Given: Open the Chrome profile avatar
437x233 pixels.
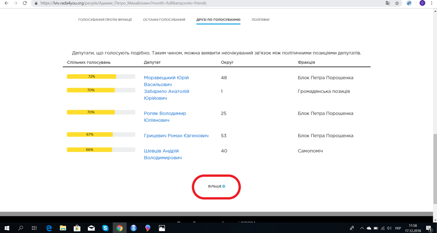Looking at the screenshot, I should 422,3.
